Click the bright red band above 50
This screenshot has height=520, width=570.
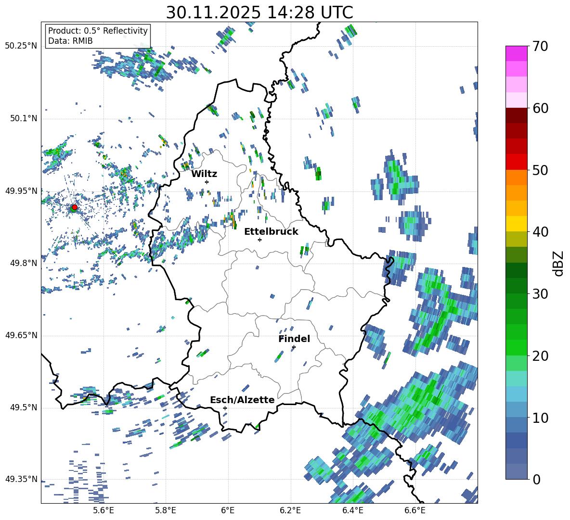516,162
